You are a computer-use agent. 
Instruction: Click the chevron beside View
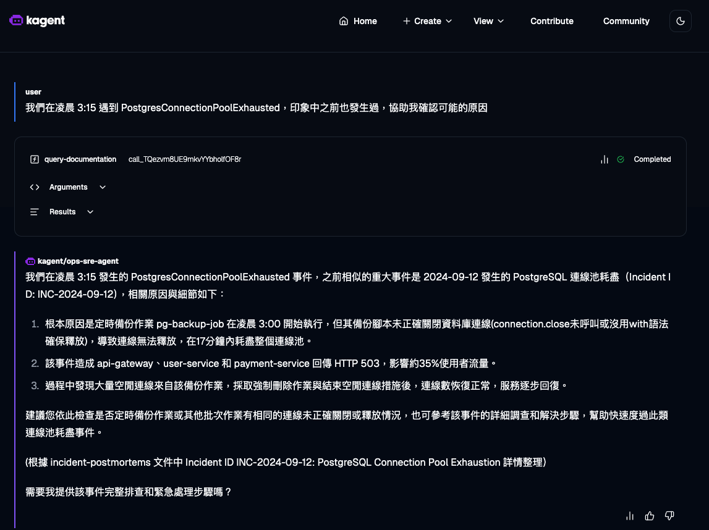click(x=501, y=21)
